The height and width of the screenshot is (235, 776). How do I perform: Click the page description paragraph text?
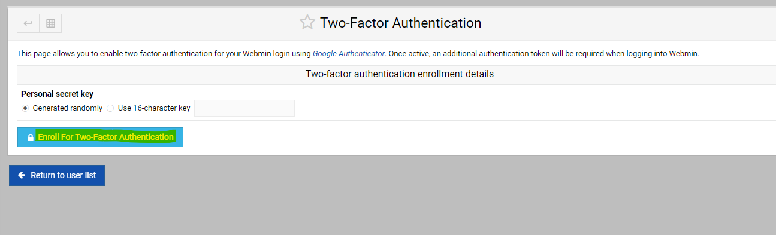coord(358,53)
